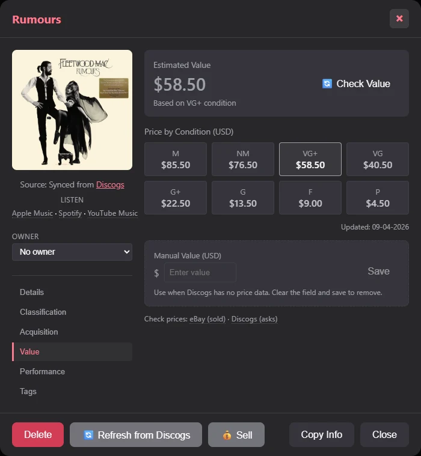This screenshot has height=456, width=421.
Task: Click the refresh icon beside Check Value
Action: pyautogui.click(x=327, y=84)
